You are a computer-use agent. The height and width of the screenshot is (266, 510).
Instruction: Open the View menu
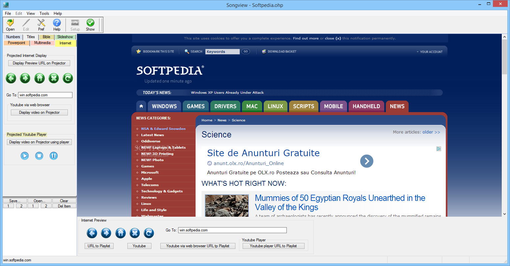pyautogui.click(x=31, y=13)
